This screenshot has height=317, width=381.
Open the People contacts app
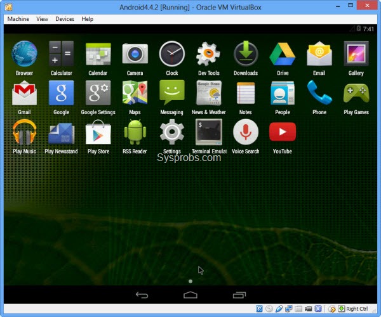click(283, 93)
